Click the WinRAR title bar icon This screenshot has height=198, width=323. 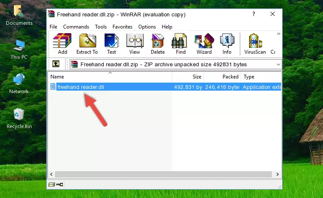pyautogui.click(x=51, y=14)
